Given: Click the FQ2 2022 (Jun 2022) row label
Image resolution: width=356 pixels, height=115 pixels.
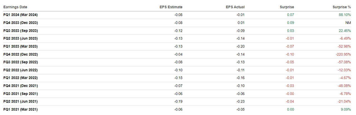Looking at the screenshot, I should pos(20,70).
